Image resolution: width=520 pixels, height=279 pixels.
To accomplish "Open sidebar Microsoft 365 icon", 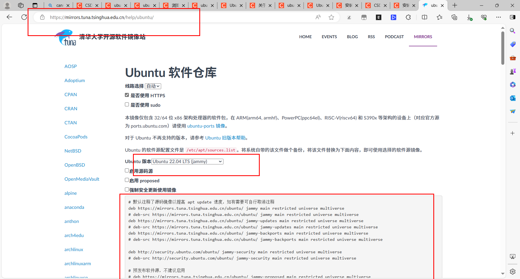I will (512, 85).
